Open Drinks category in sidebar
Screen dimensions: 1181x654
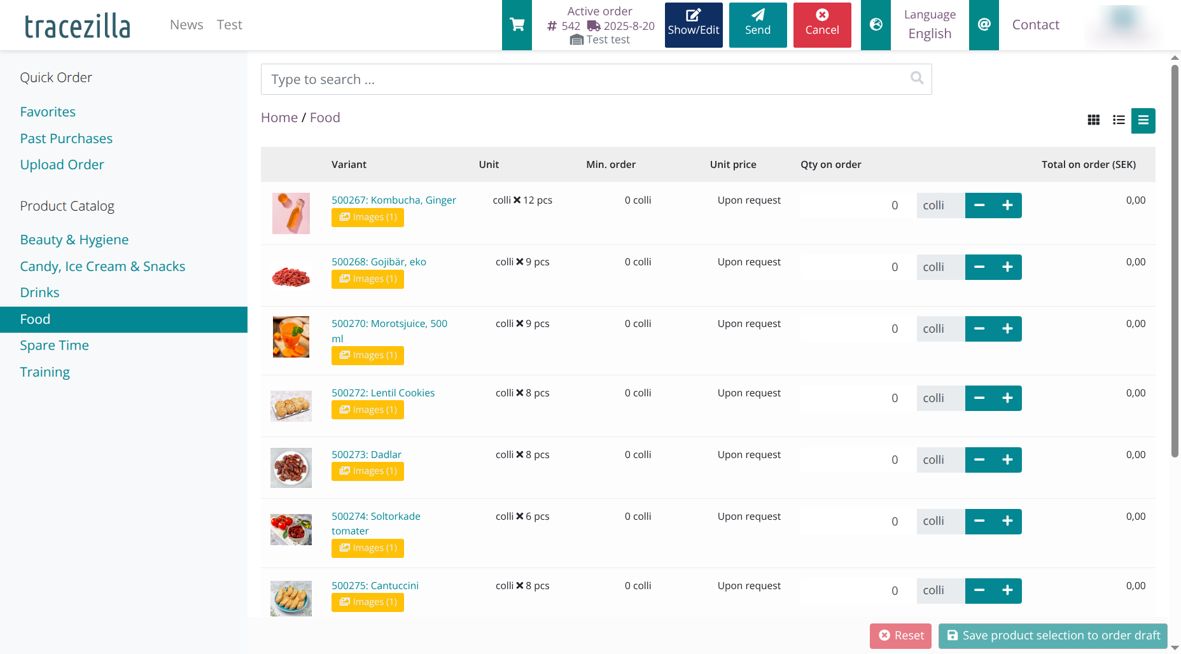pos(39,293)
